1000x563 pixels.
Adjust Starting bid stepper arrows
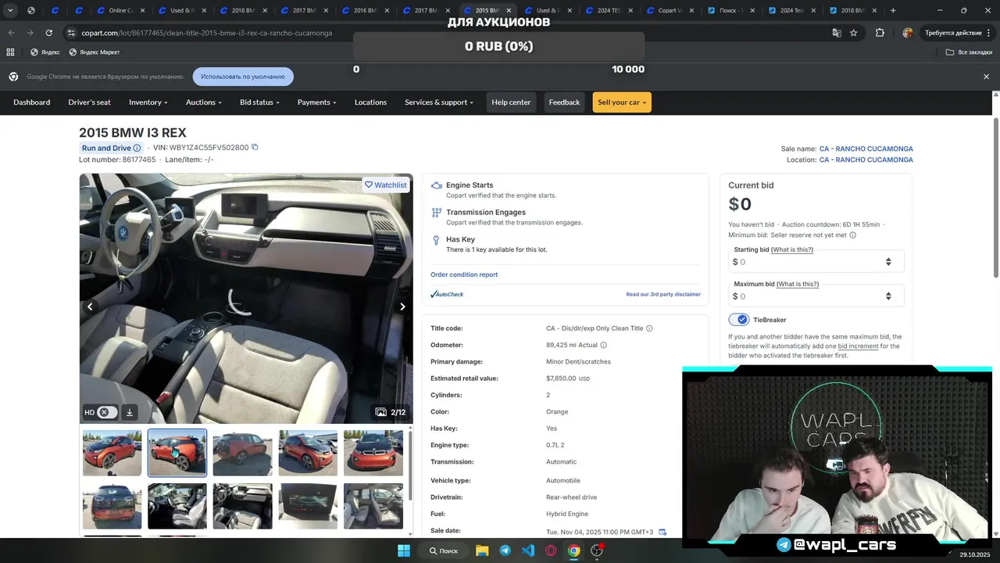[x=888, y=262]
